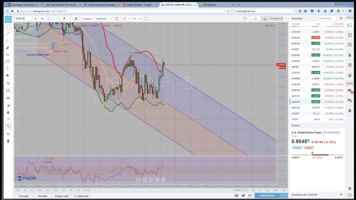Select the trend line drawing tool

pos(8,34)
